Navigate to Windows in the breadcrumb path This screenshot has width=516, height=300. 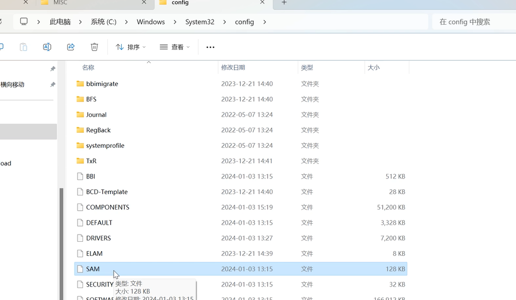point(150,22)
